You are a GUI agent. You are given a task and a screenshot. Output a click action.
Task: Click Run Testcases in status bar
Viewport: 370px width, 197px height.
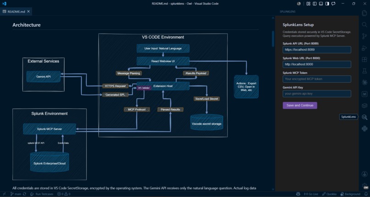point(42,194)
